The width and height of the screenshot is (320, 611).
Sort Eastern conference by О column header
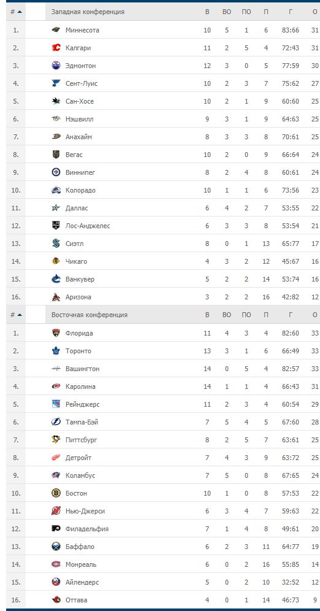click(315, 315)
